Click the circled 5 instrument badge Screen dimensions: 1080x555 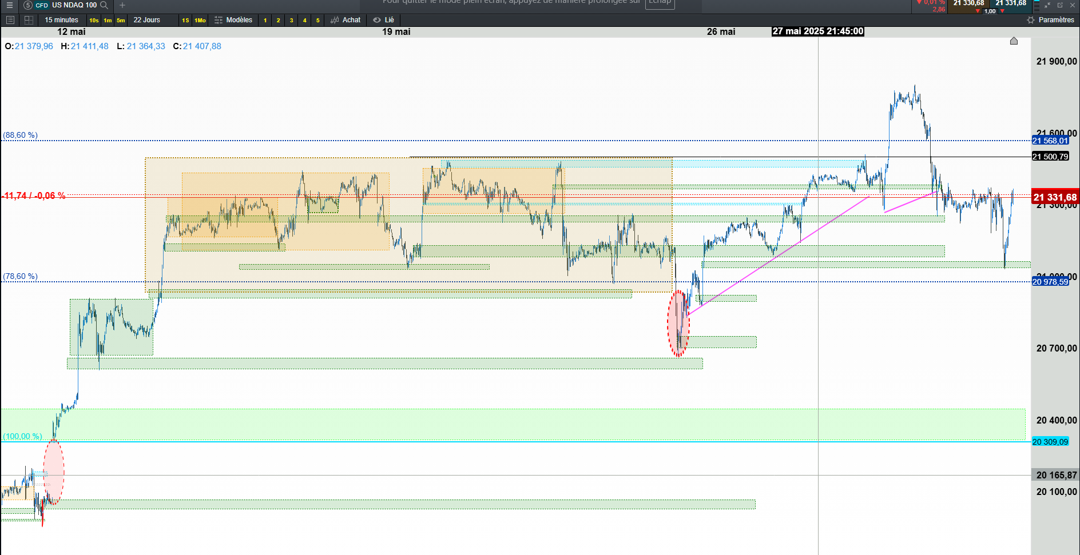tap(27, 5)
